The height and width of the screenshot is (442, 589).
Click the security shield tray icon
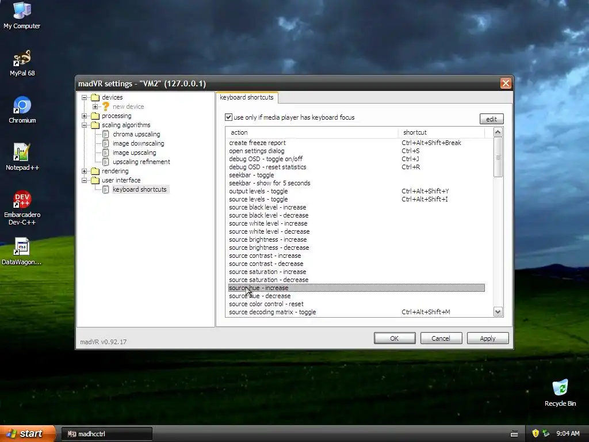(x=536, y=433)
